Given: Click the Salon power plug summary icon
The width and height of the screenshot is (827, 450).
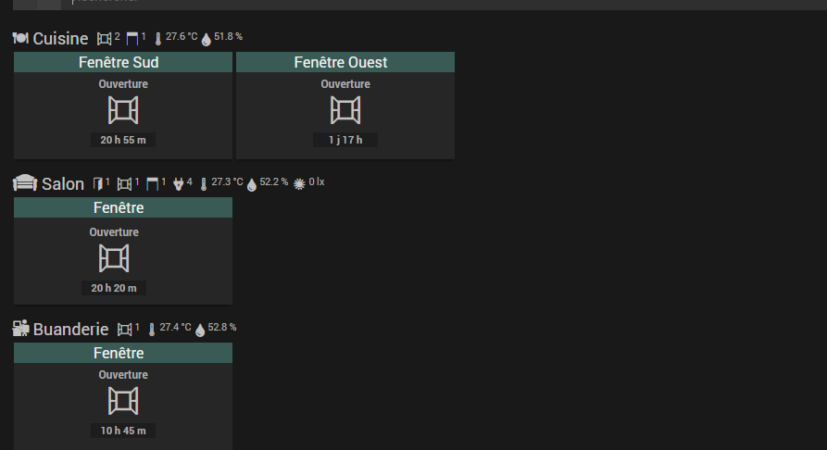Looking at the screenshot, I should 178,183.
